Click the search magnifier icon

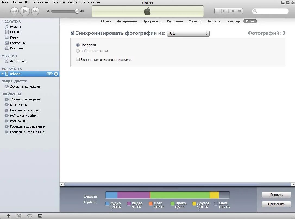(x=255, y=11)
